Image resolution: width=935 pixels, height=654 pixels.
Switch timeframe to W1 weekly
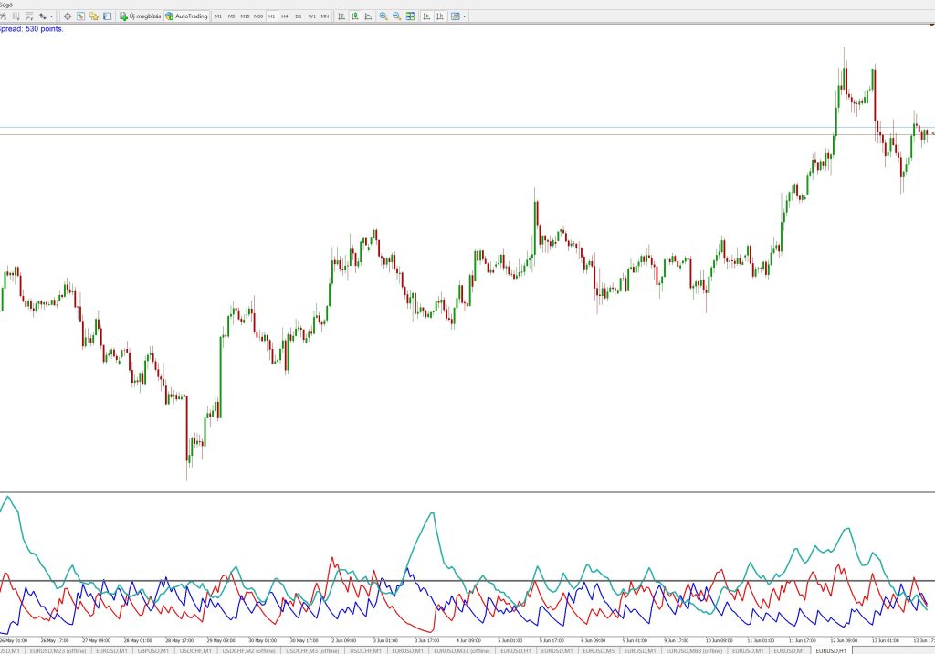pos(312,16)
